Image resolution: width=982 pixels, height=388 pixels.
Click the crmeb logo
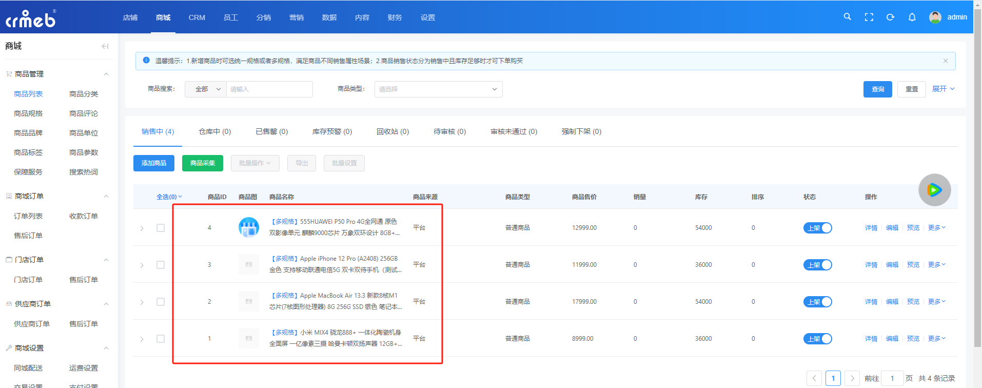click(x=31, y=18)
